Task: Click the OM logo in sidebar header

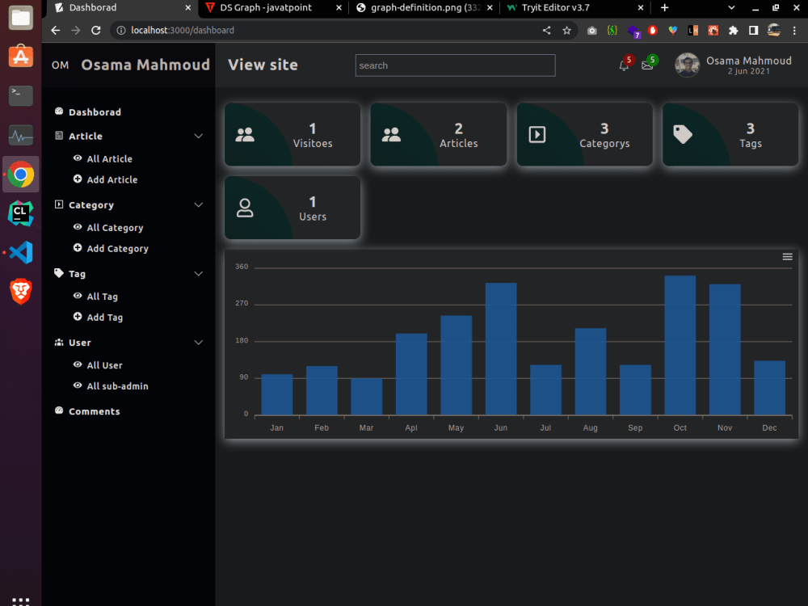Action: 61,65
